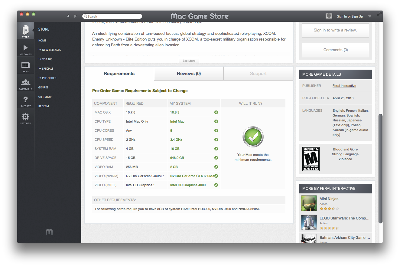Click the green check in SYSTEM RAM row

tap(216, 149)
